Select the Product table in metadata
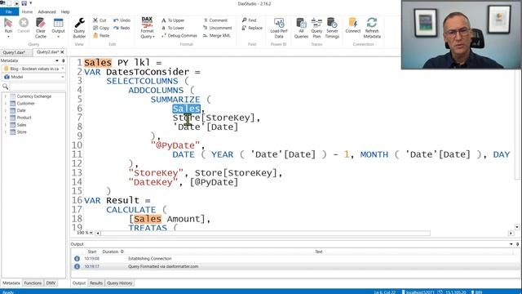522x294 pixels. click(x=24, y=118)
